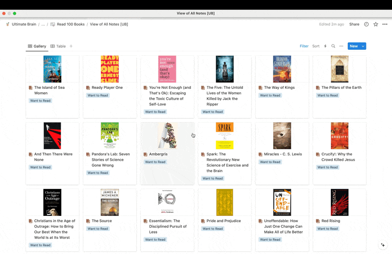Click the Edited 2m ago timestamp

(332, 24)
